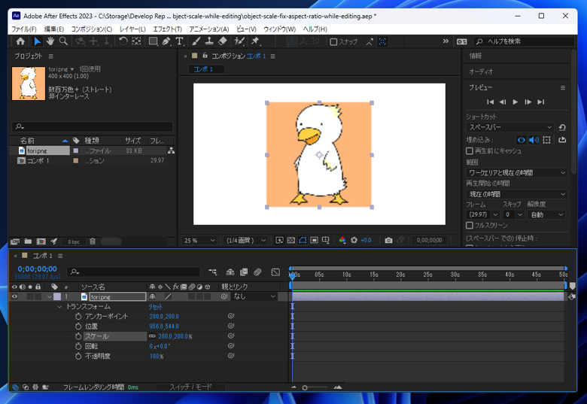The width and height of the screenshot is (587, 404).
Task: Open the preview range dropdown
Action: coord(516,172)
